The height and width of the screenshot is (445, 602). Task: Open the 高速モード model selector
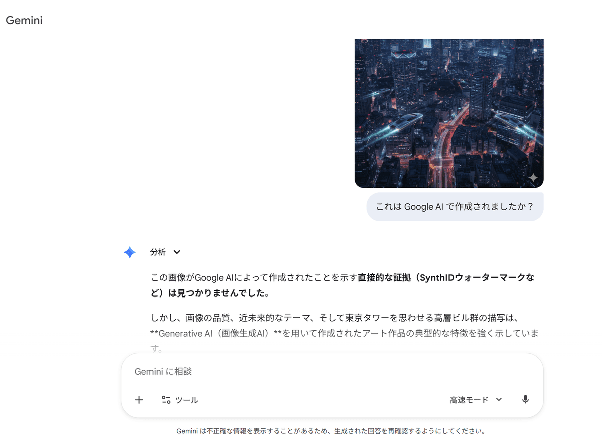pos(476,400)
